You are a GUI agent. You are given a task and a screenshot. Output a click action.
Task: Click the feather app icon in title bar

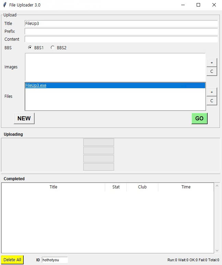pyautogui.click(x=5, y=5)
